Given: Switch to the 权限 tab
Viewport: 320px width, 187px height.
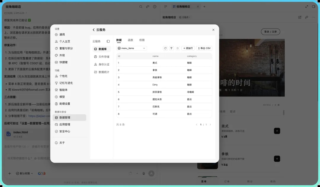Looking at the screenshot, I should [x=142, y=40].
